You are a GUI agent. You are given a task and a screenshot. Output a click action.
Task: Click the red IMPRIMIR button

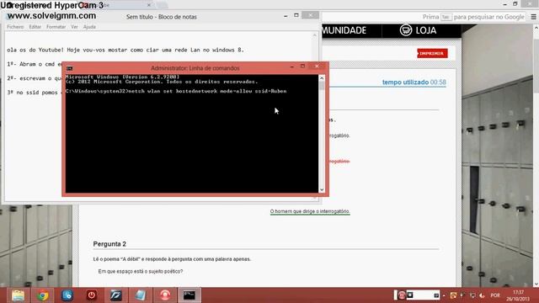[x=432, y=53]
